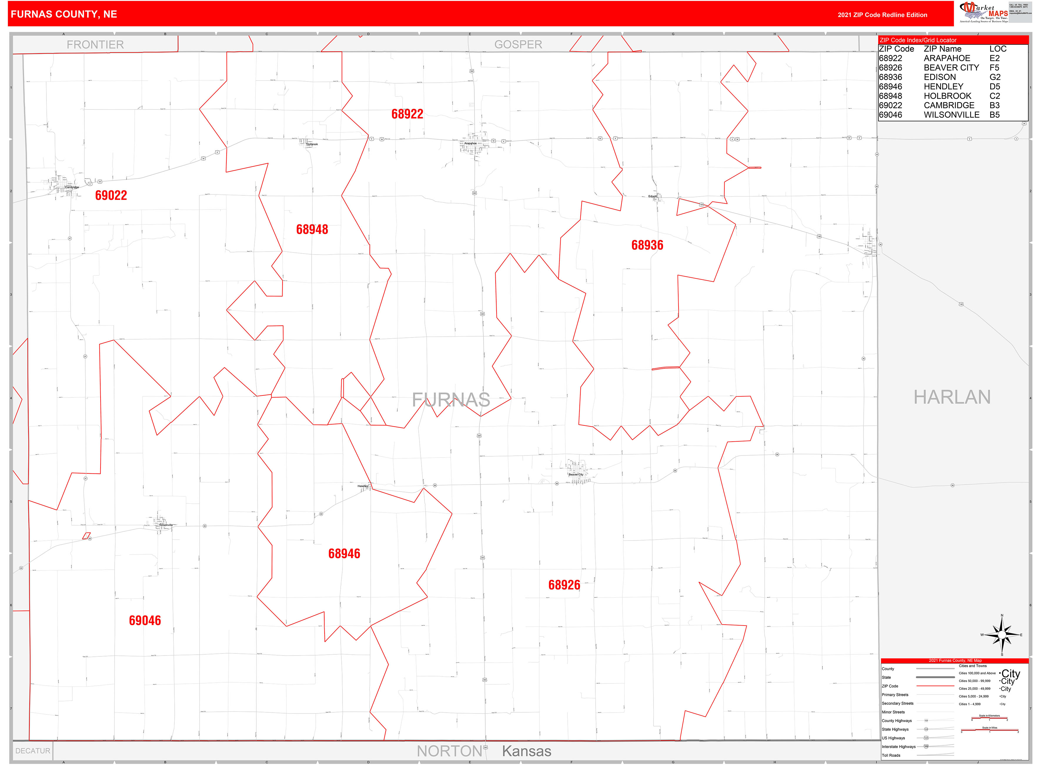Image resolution: width=1041 pixels, height=765 pixels.
Task: Select the Toll Roads line sample in legend
Action: [935, 755]
